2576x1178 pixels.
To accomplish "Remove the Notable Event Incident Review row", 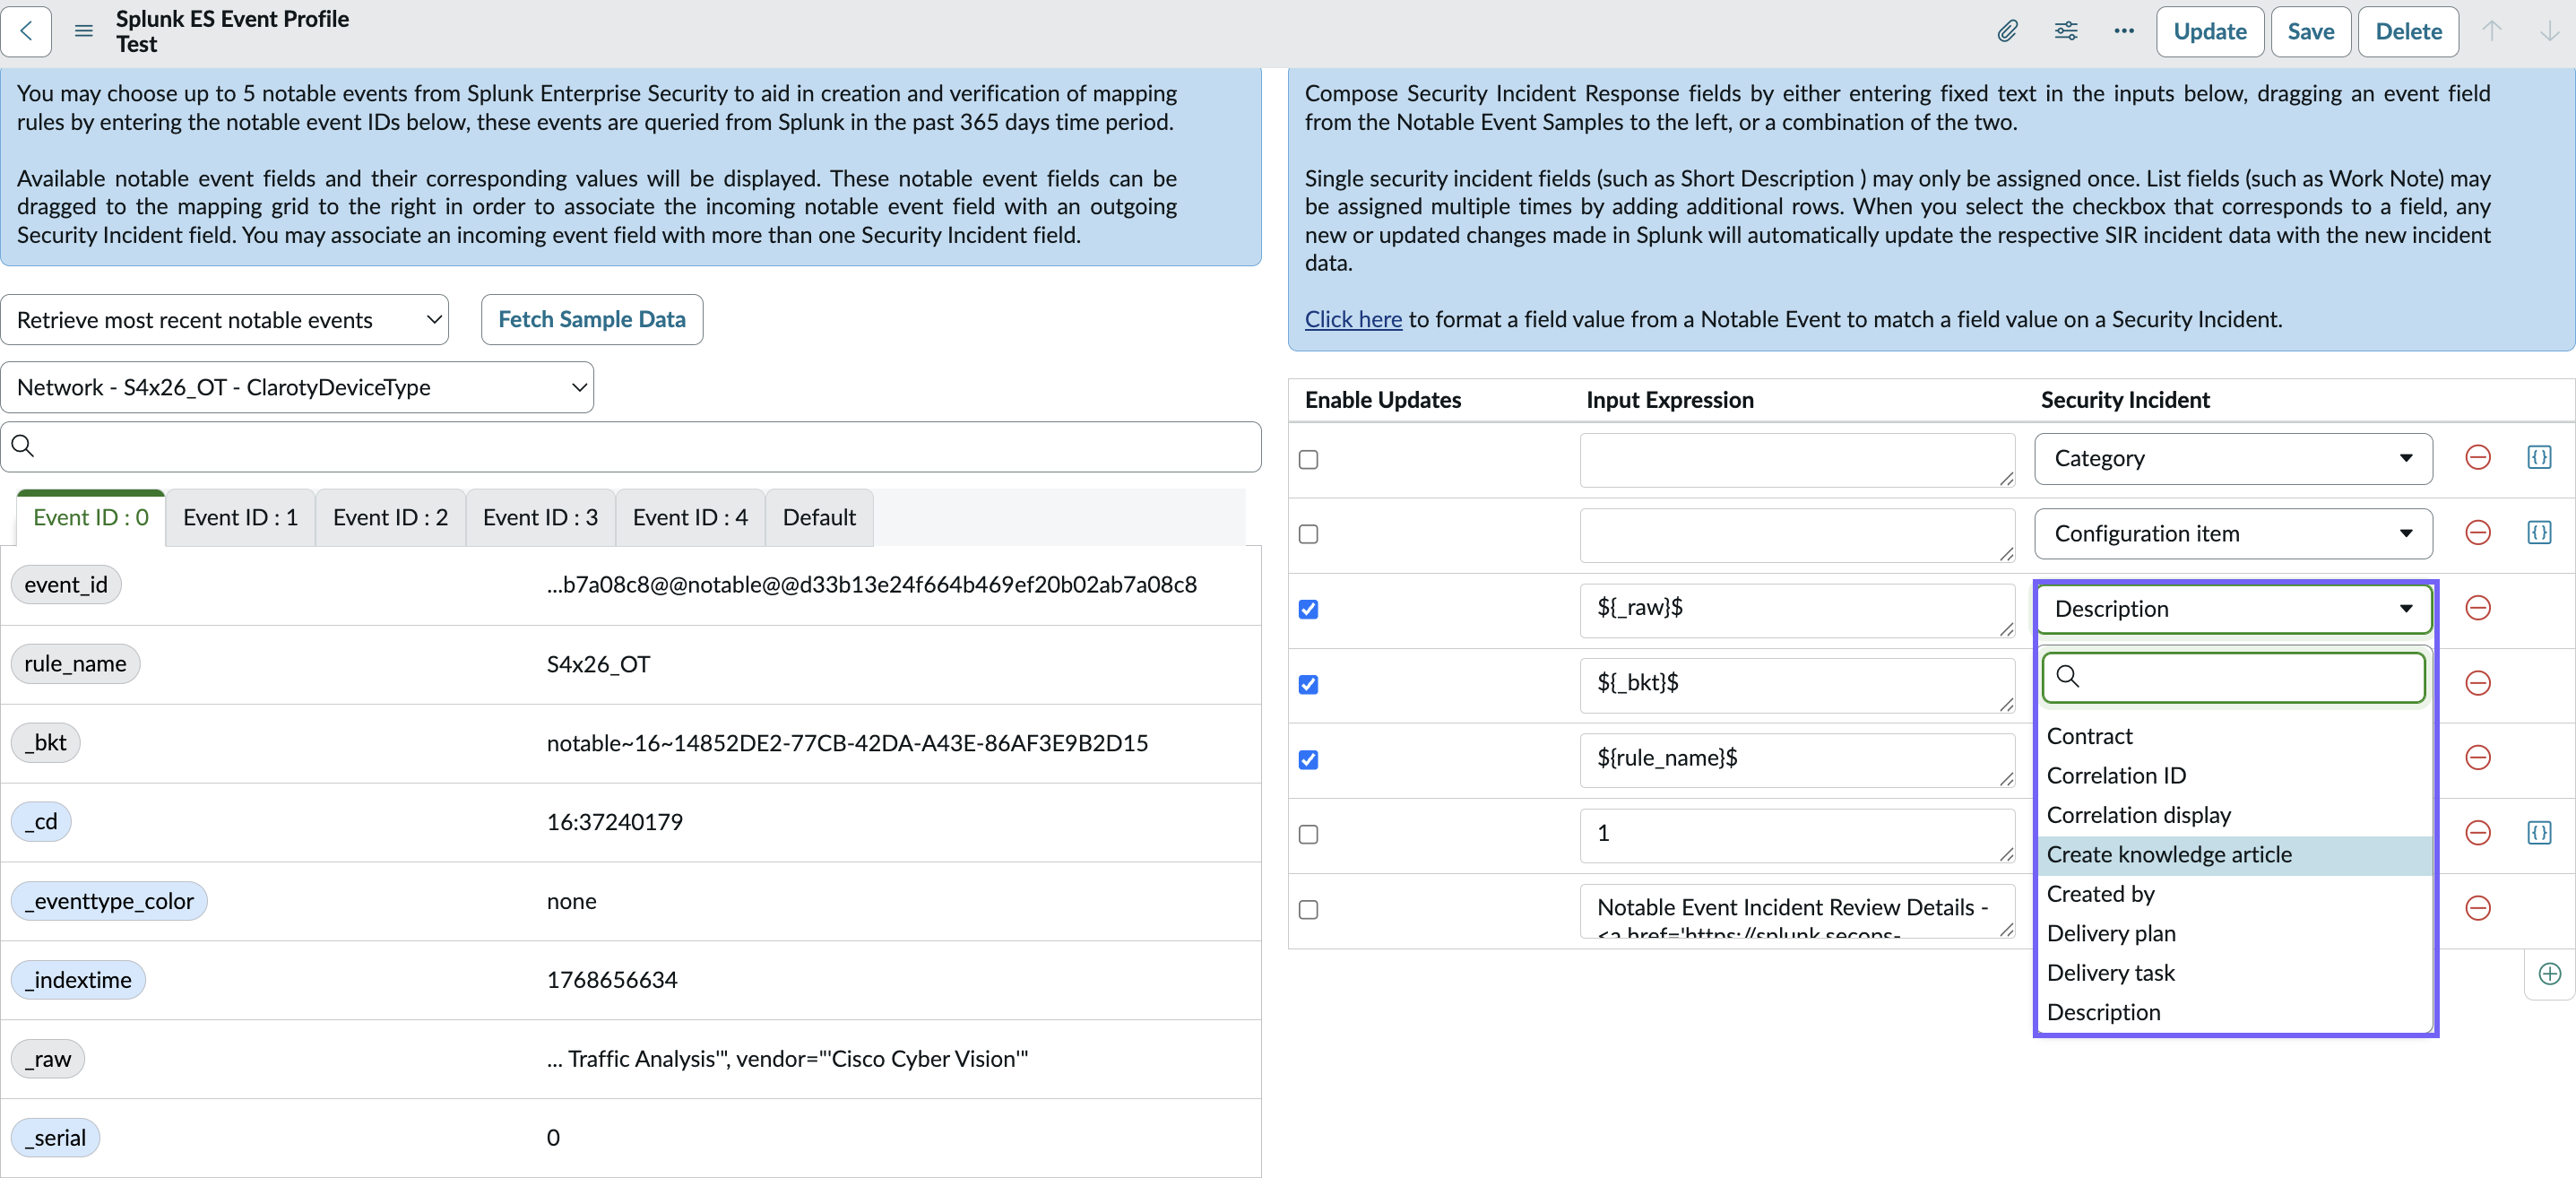I will coord(2478,908).
